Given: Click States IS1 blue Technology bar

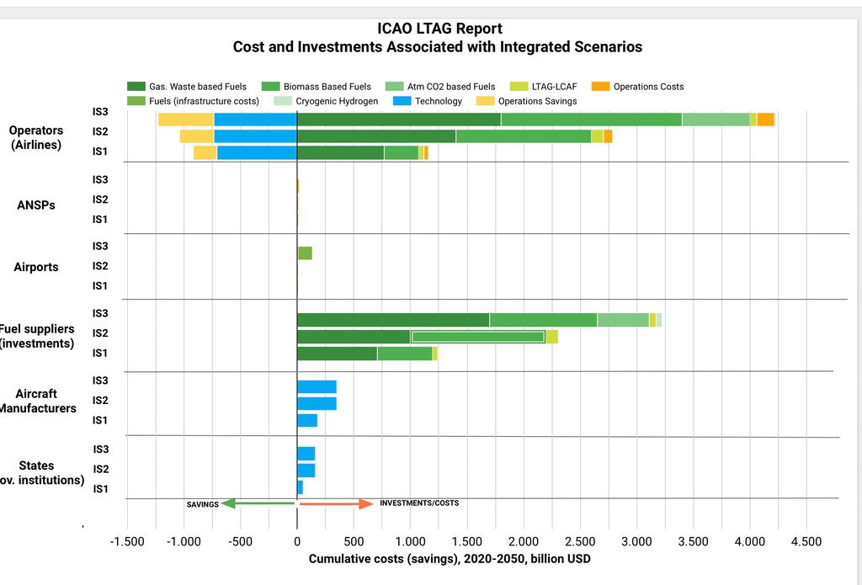Looking at the screenshot, I should click(x=300, y=487).
